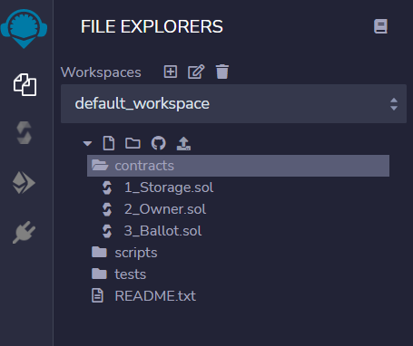The height and width of the screenshot is (346, 413).
Task: Select the File Explorers sidebar icon
Action: [x=25, y=85]
